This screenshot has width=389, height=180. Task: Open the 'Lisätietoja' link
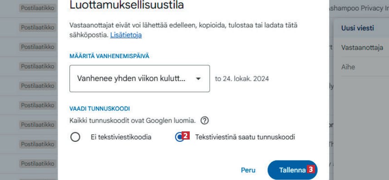click(126, 35)
